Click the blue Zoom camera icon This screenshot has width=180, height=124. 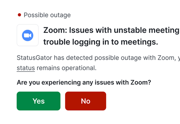pos(27,35)
